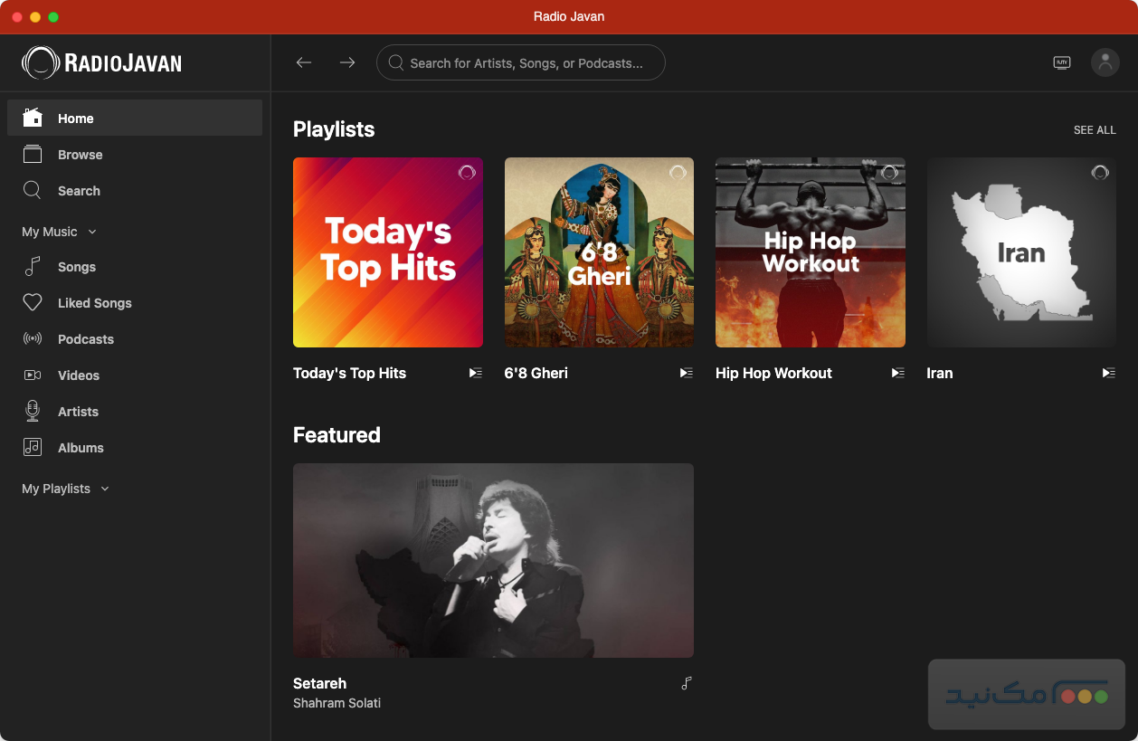This screenshot has height=741, width=1138.
Task: Click the 6'8 Gheri title text
Action: click(x=536, y=373)
